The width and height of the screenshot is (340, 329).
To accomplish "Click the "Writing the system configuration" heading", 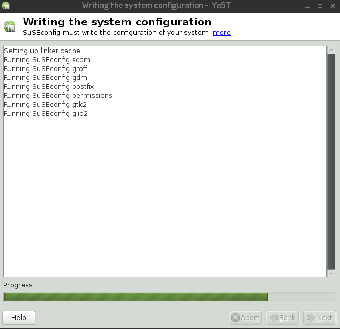I will click(117, 22).
